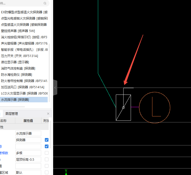Switch to 图层管理 tab

tap(12, 114)
